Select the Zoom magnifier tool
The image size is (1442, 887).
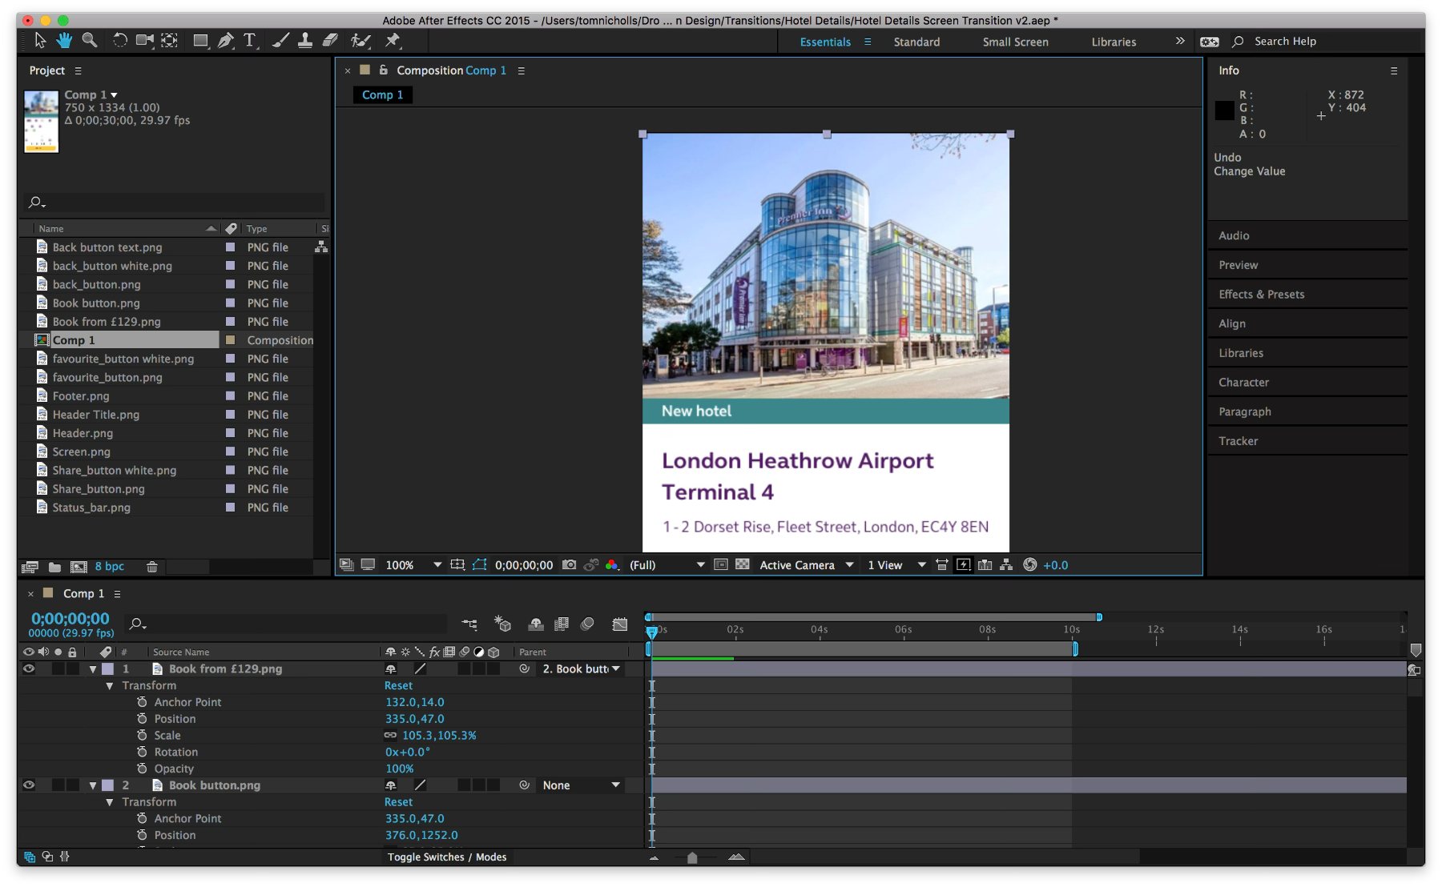[x=90, y=40]
